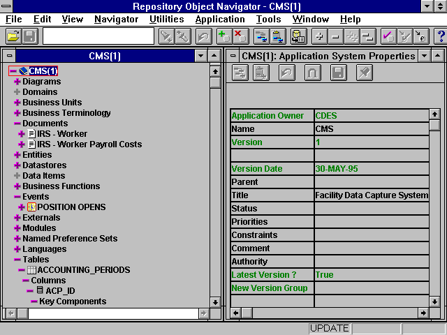Image resolution: width=447 pixels, height=335 pixels.
Task: Click down arrow on properties vertical scrollbar
Action: point(434,301)
